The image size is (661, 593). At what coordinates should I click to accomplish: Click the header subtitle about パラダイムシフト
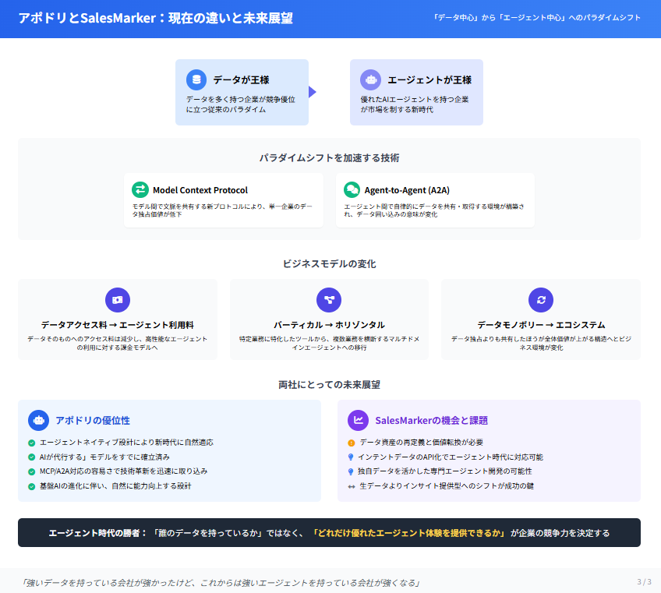(536, 18)
